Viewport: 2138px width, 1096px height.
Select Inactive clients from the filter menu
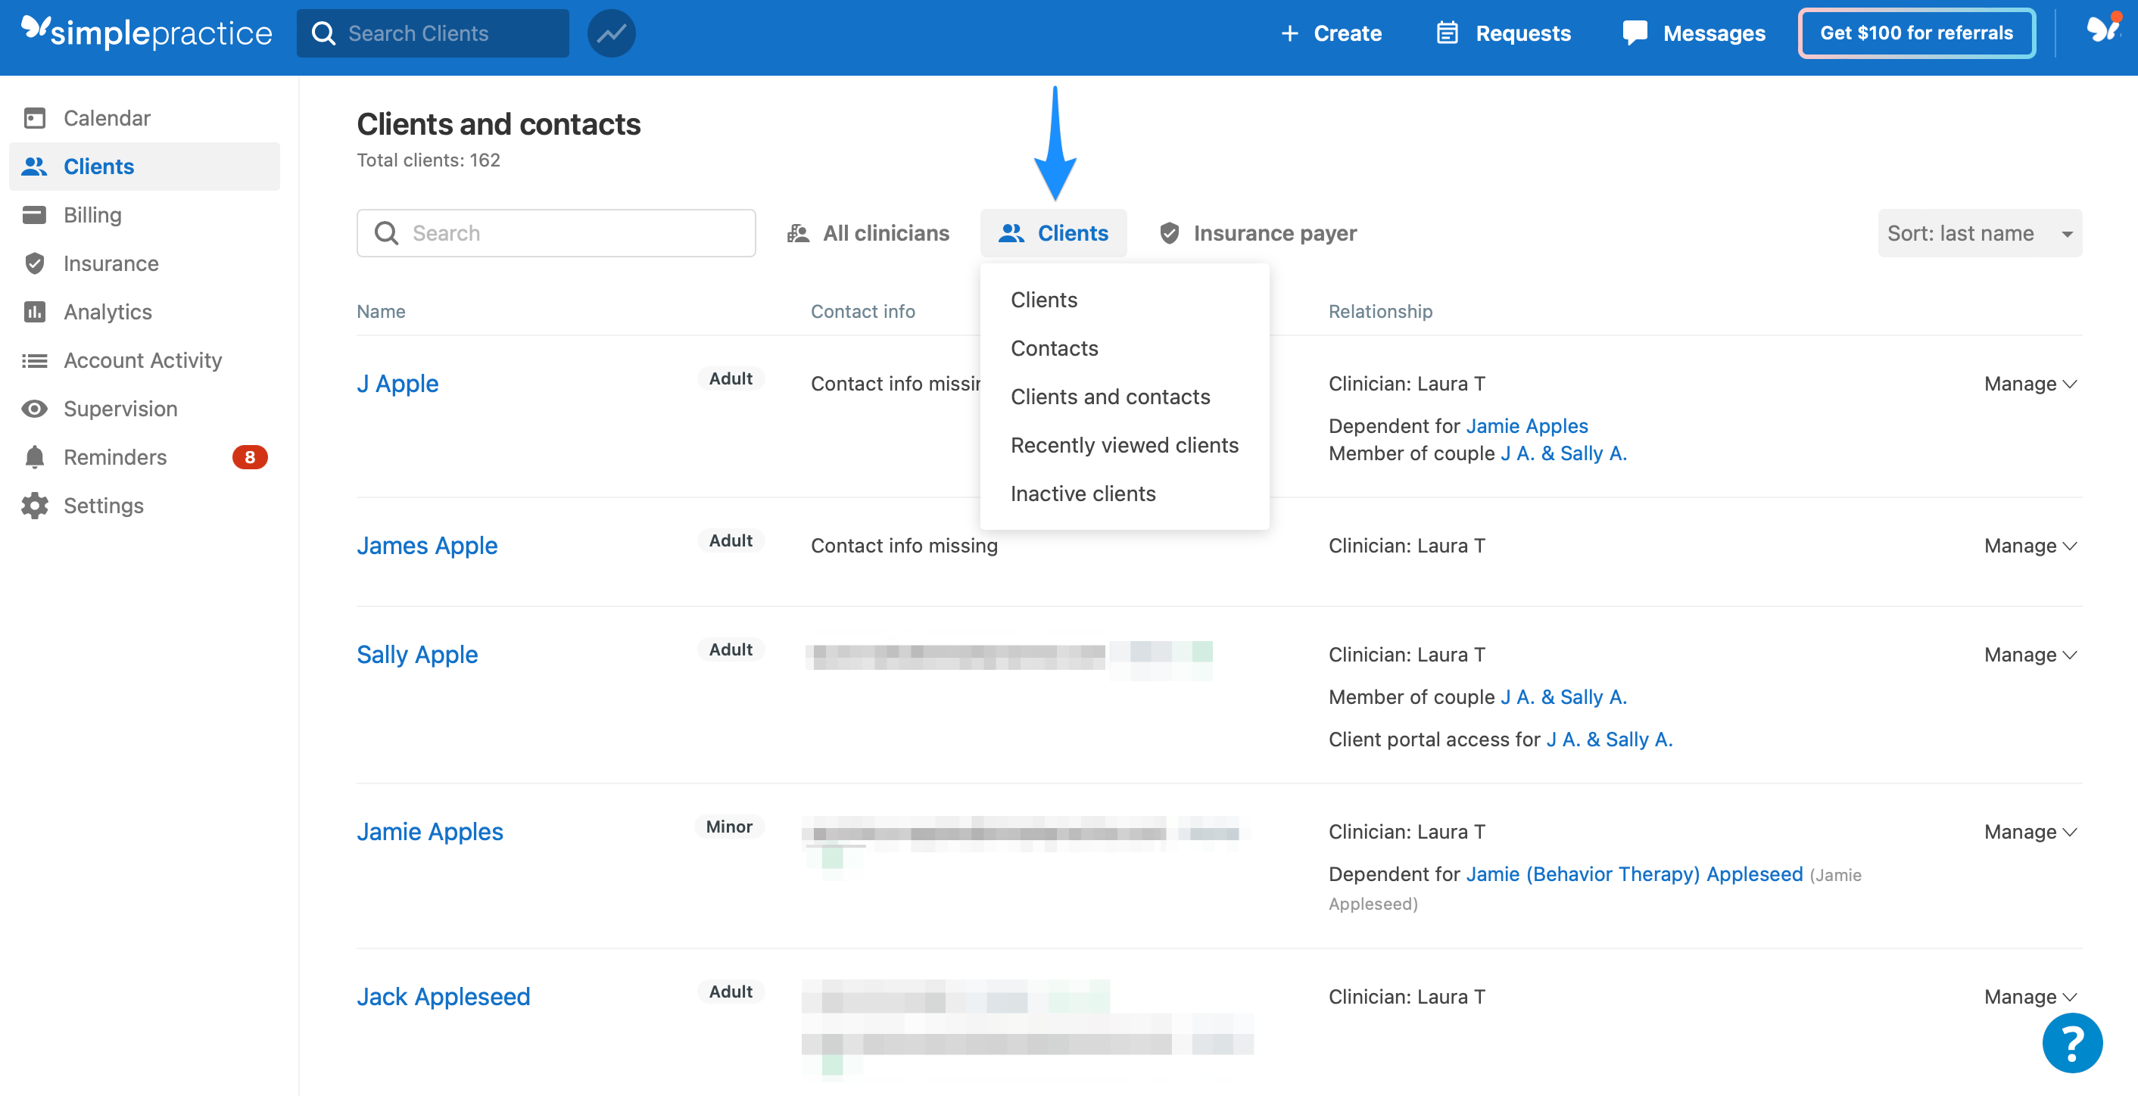(1083, 493)
